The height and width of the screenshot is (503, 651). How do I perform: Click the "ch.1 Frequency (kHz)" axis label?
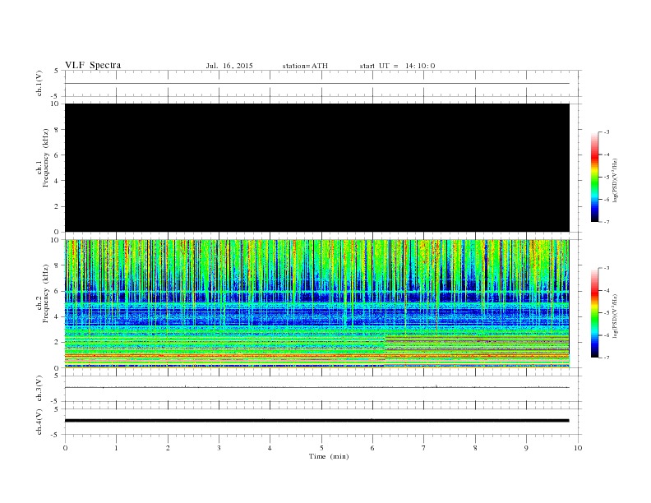[x=43, y=158]
